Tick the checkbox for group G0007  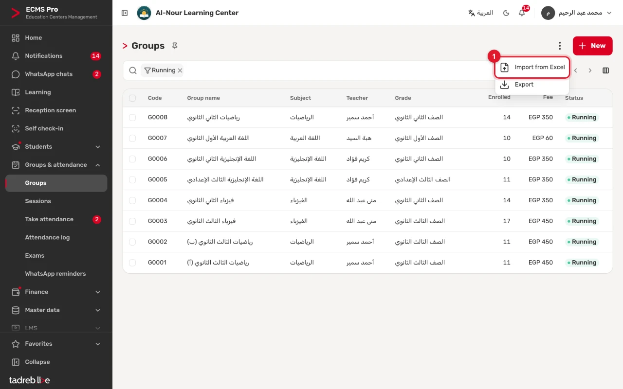pos(132,138)
